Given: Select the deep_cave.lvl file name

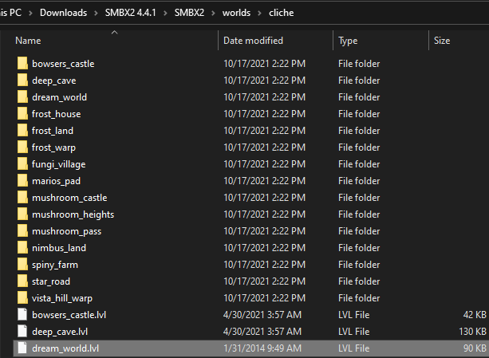Looking at the screenshot, I should 60,332.
